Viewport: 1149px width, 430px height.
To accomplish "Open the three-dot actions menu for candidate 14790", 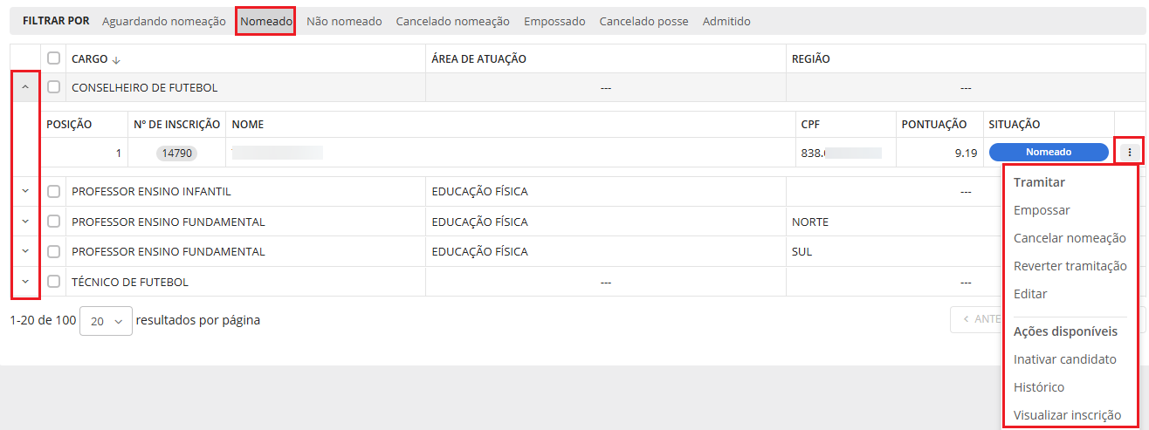I will [x=1129, y=152].
